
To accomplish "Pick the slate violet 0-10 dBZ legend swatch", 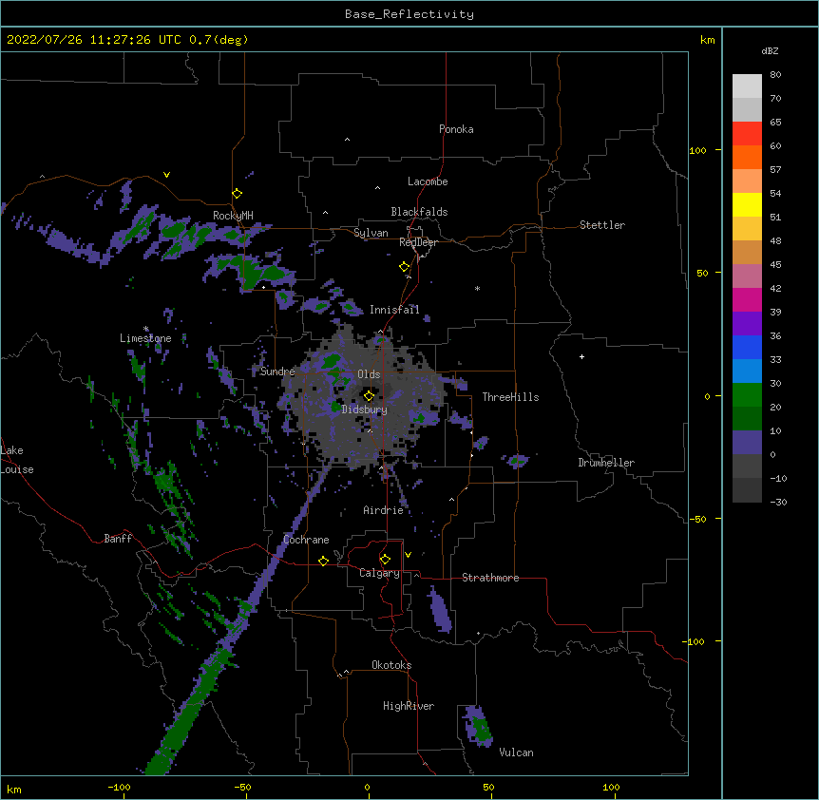I will [x=747, y=443].
